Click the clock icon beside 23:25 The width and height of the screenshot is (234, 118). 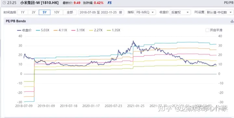click(x=4, y=3)
